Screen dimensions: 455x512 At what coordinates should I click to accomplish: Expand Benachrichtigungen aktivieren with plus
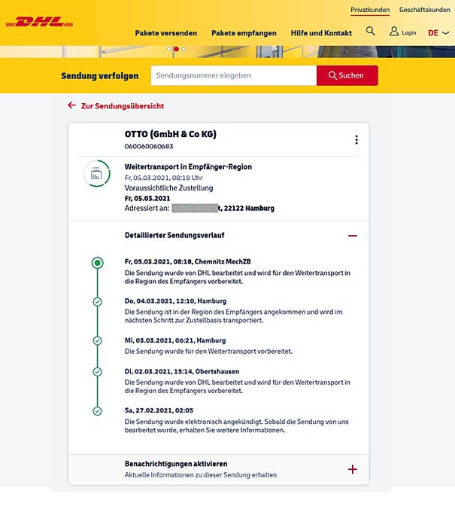(353, 470)
